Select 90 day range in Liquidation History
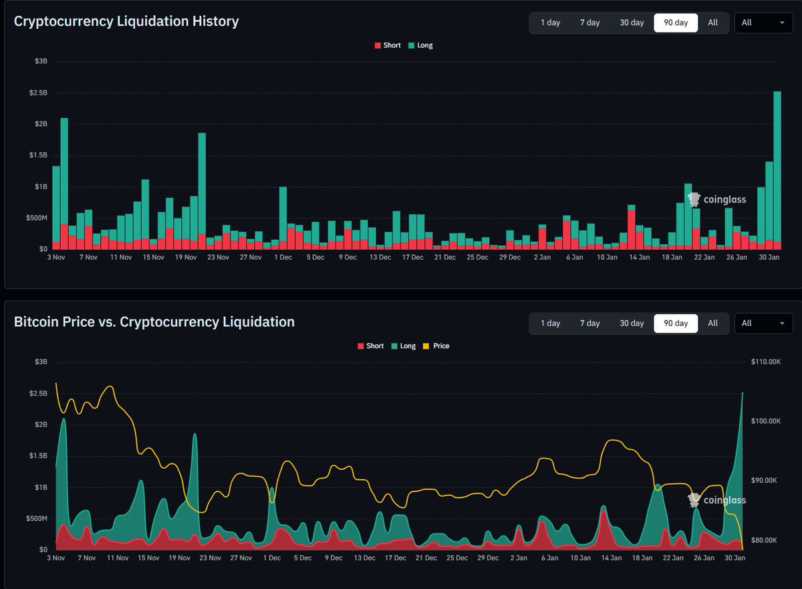 [x=676, y=23]
